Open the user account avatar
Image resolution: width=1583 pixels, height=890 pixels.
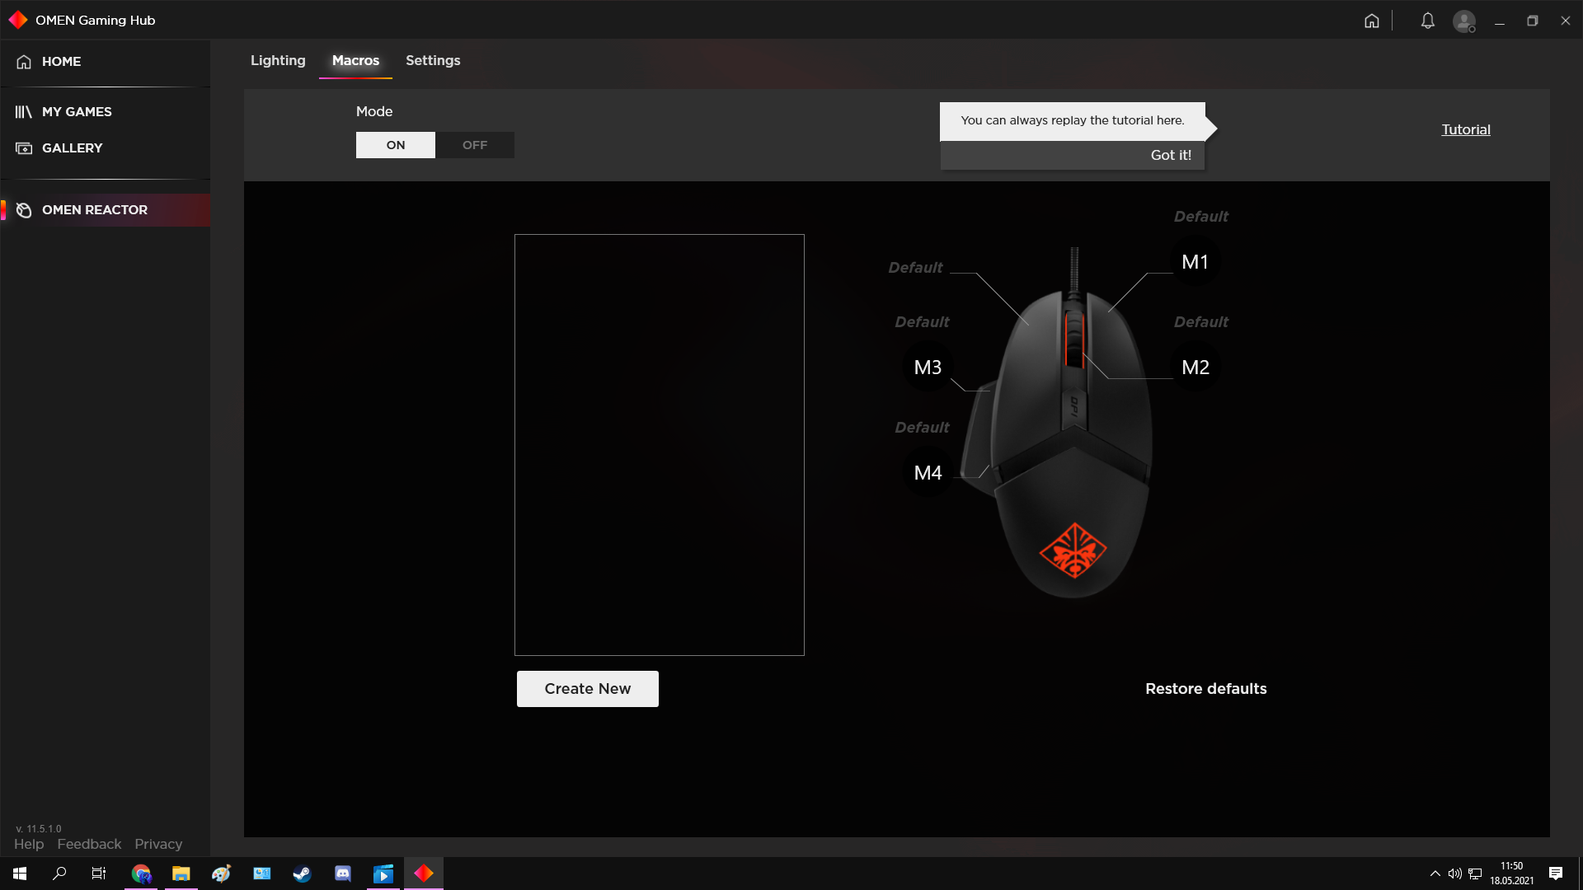[x=1463, y=21]
